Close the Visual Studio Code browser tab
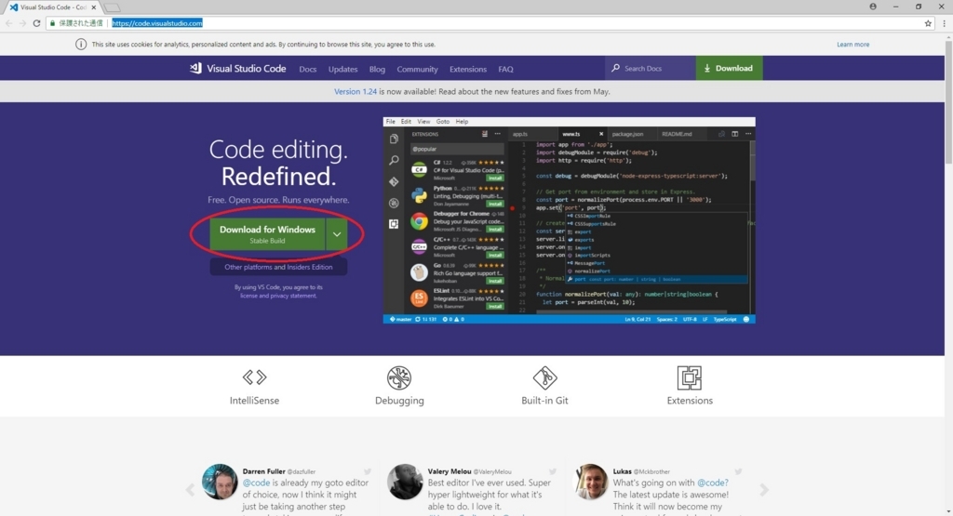This screenshot has width=953, height=516. [94, 7]
